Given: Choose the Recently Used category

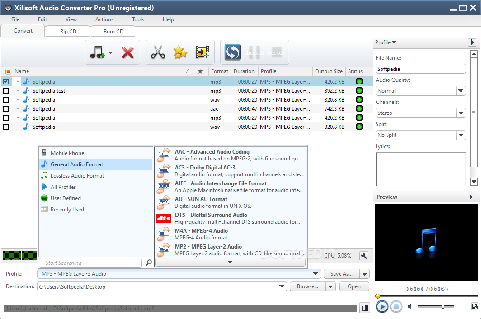Looking at the screenshot, I should click(x=96, y=210).
